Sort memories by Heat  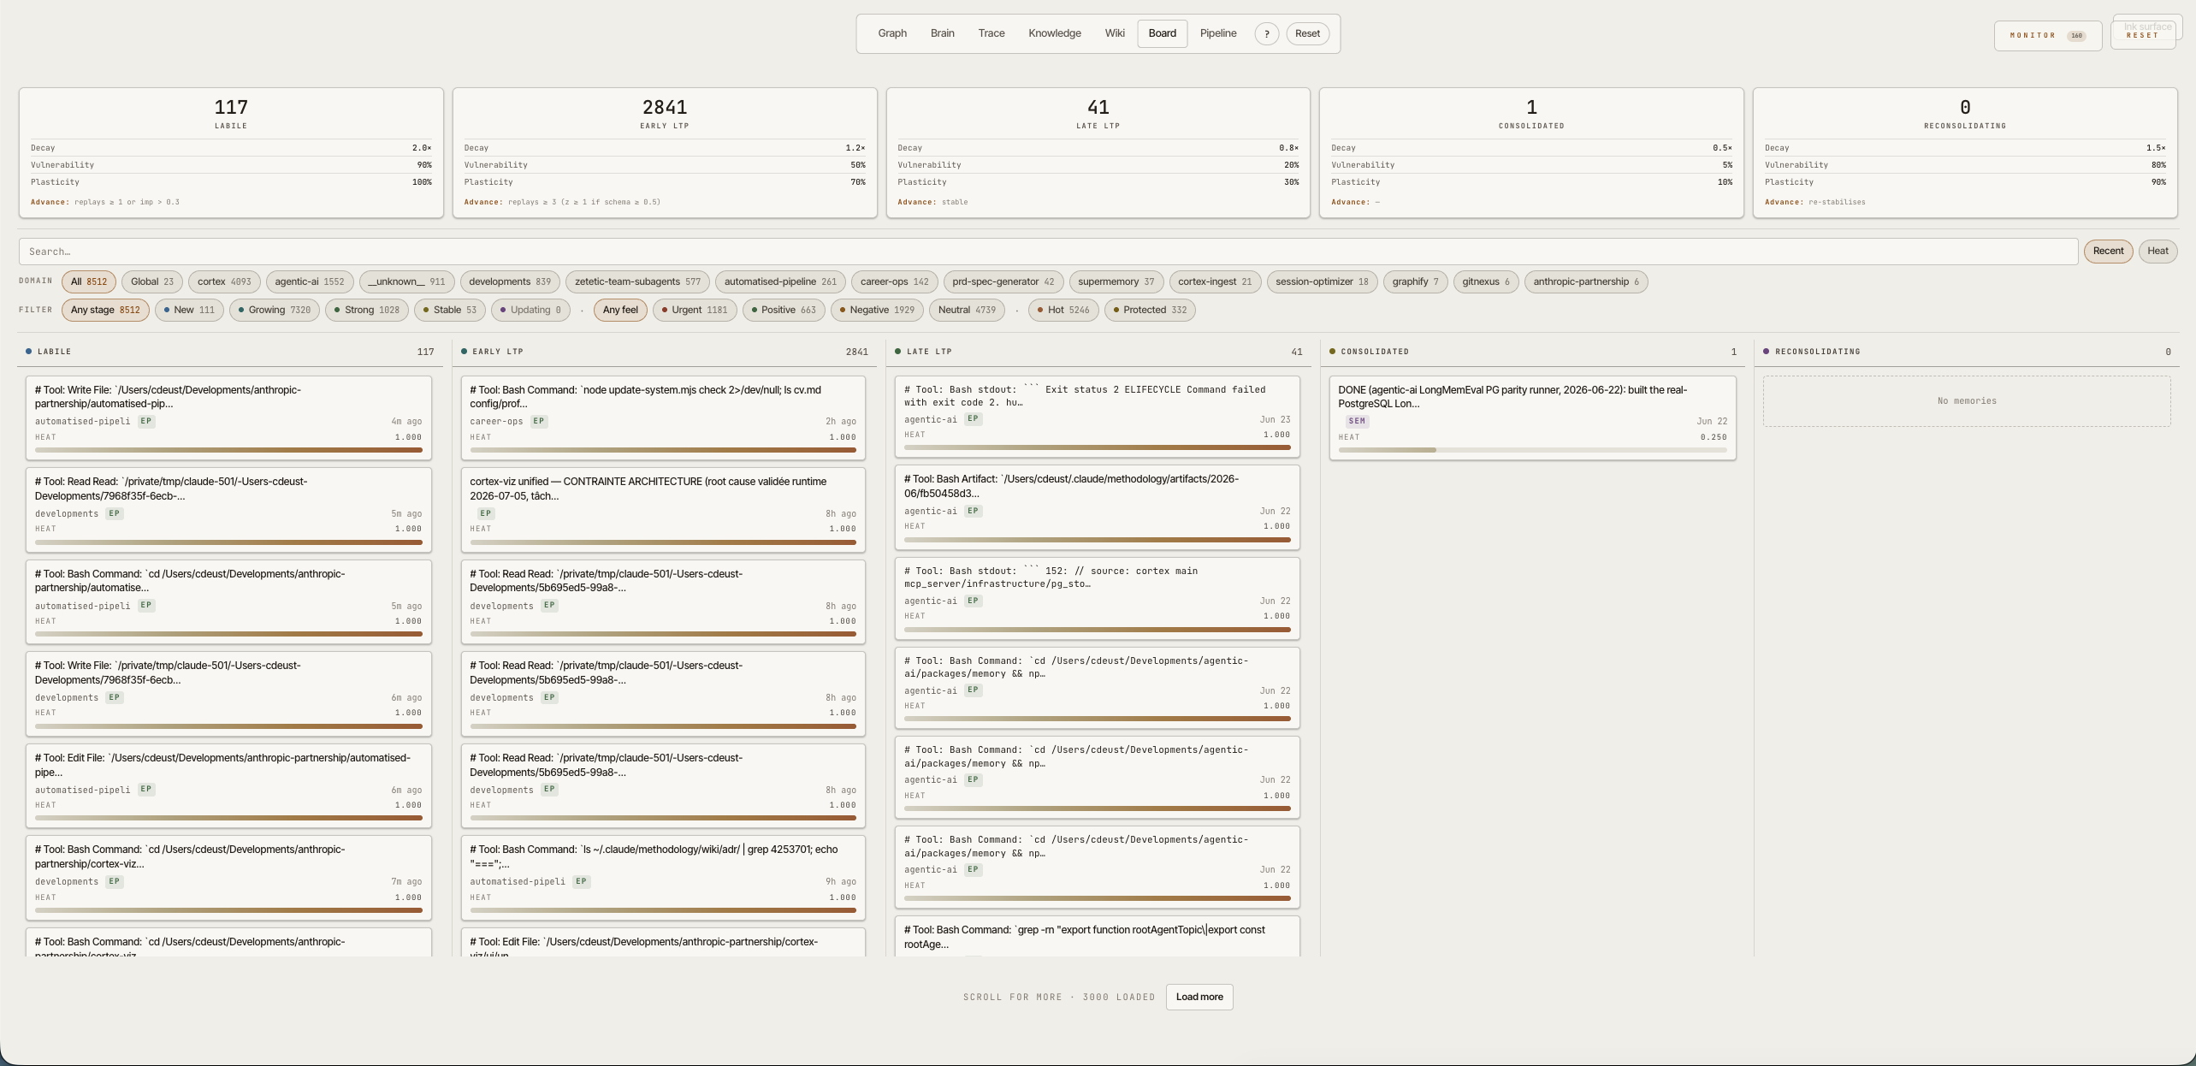click(x=2158, y=251)
